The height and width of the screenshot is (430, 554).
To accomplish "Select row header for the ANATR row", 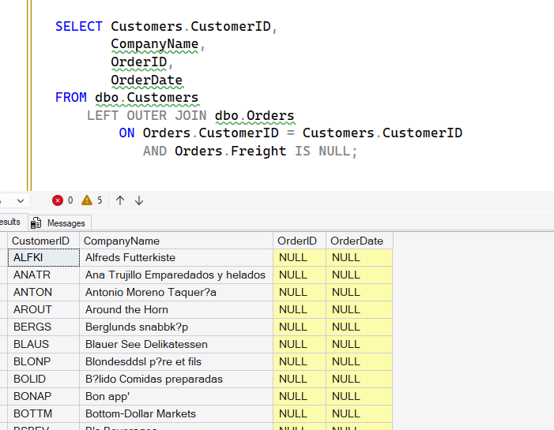I will coord(3,275).
